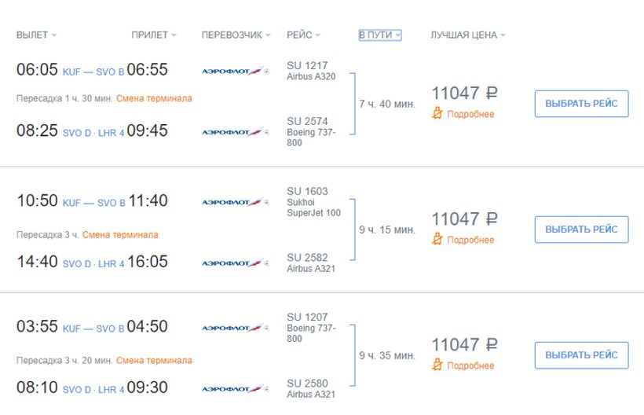This screenshot has width=644, height=415.
Task: Click Aeroflot logo for flight SU 2580
Action: [x=235, y=389]
